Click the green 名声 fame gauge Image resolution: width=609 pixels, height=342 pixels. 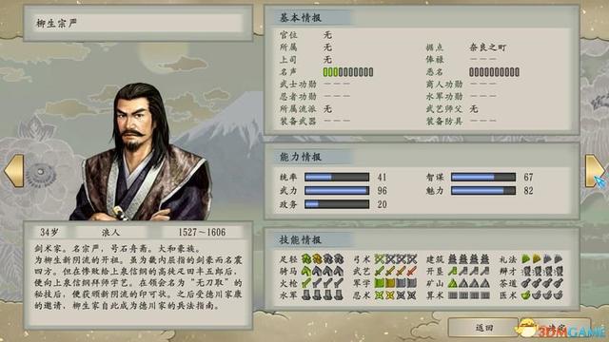(x=348, y=72)
